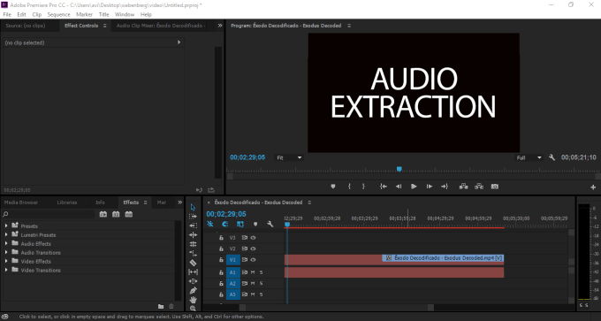Expand the Video Effects folder
The height and width of the screenshot is (321, 601).
6,261
